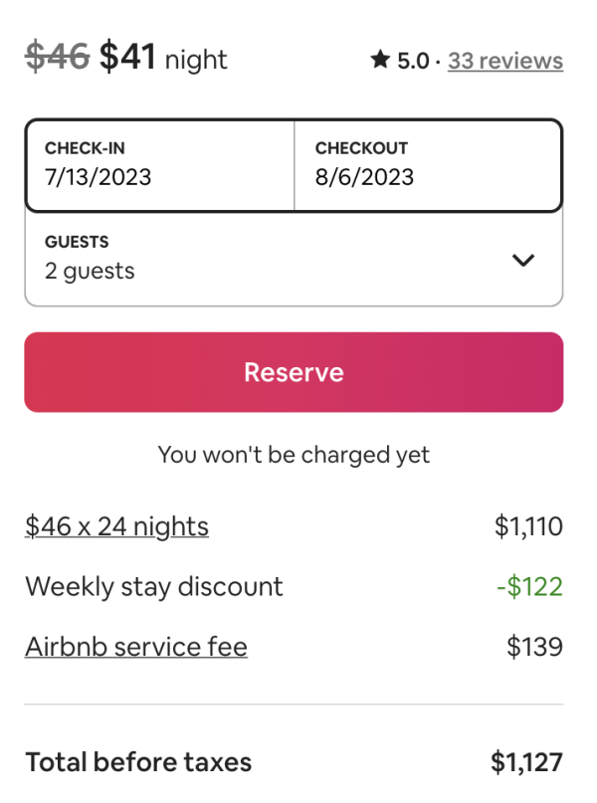Screen dimensions: 597x803
Task: Click the $1,127 total amount
Action: (x=526, y=762)
